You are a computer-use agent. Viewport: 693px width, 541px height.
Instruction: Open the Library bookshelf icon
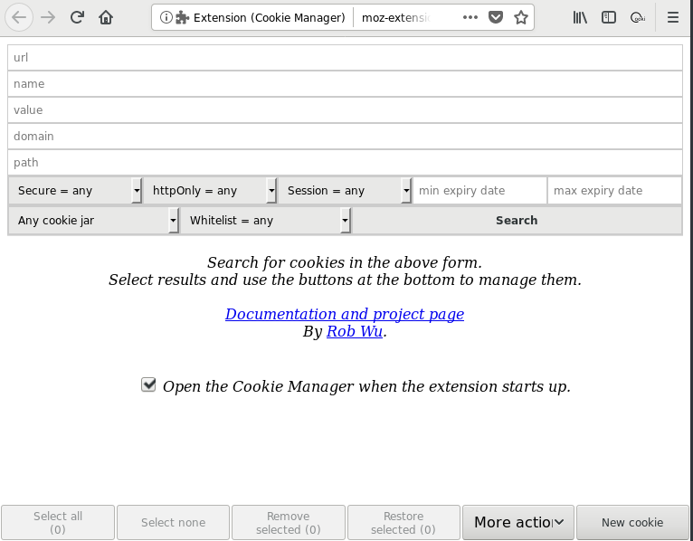tap(580, 18)
